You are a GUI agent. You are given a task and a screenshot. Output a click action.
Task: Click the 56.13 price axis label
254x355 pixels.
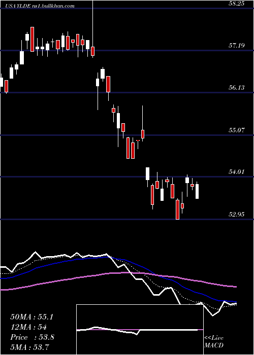[x=237, y=88]
